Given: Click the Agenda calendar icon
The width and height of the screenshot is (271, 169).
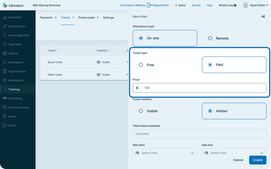Looking at the screenshot, I should pyautogui.click(x=5, y=53).
